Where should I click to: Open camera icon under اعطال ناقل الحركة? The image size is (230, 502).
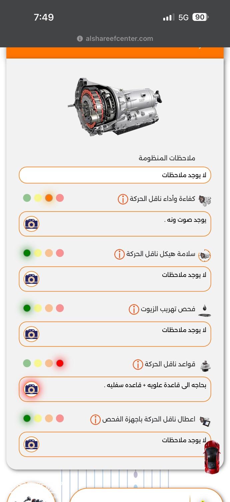pyautogui.click(x=32, y=444)
